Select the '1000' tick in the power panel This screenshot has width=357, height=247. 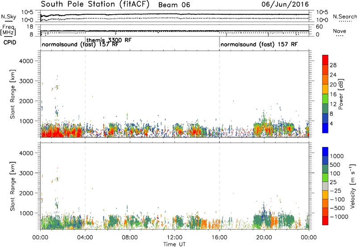pos(26,121)
